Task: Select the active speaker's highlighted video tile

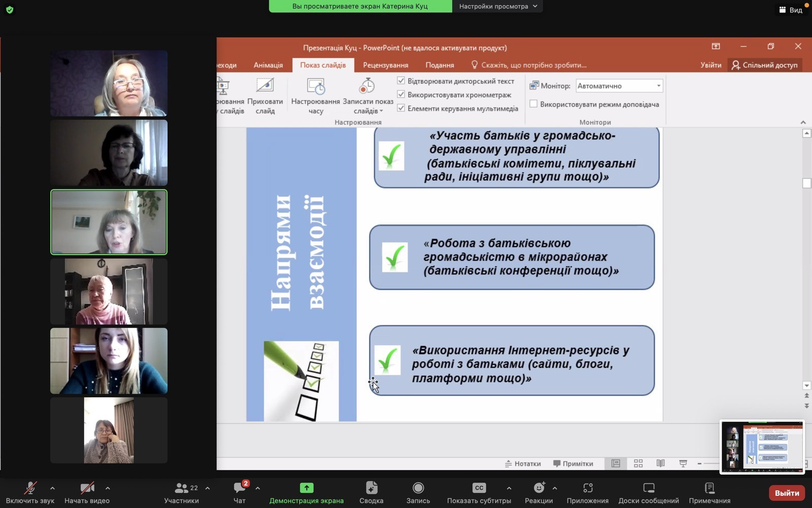Action: coord(109,222)
